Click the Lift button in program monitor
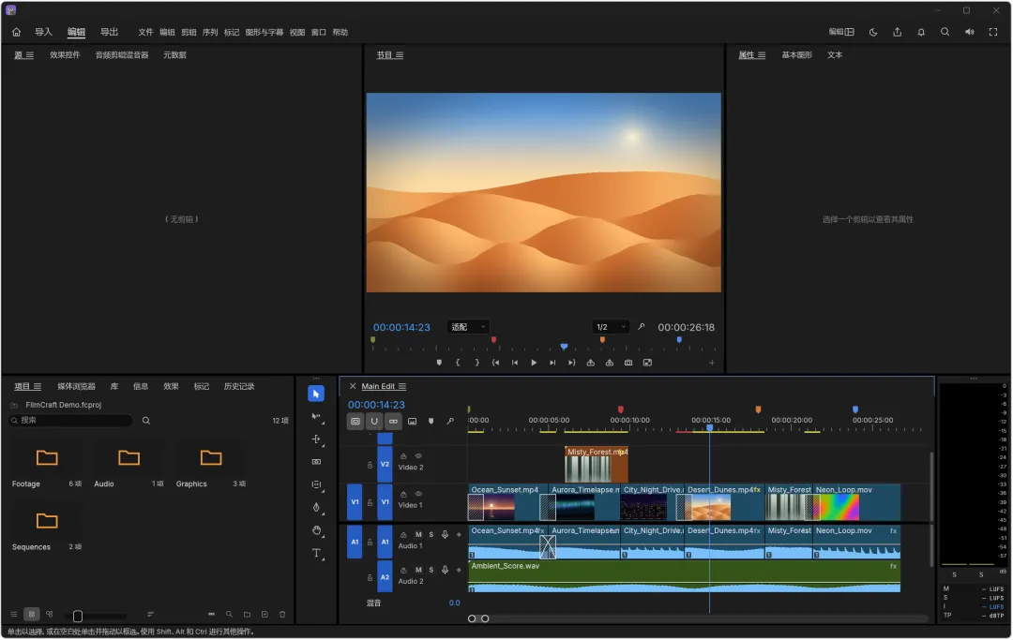 tap(591, 363)
